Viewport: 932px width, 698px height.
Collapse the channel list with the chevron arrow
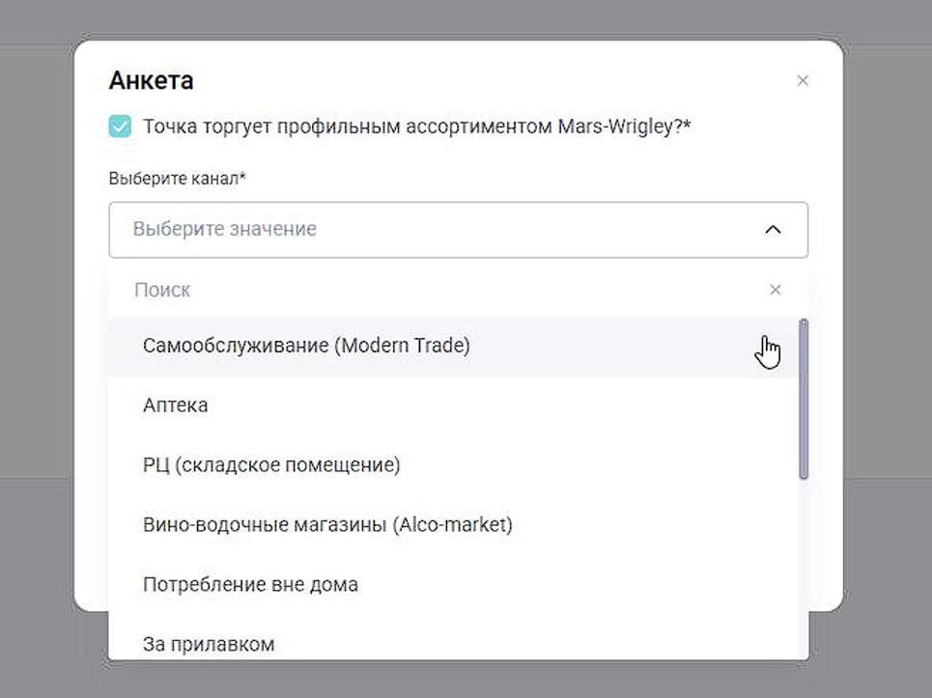(x=773, y=230)
